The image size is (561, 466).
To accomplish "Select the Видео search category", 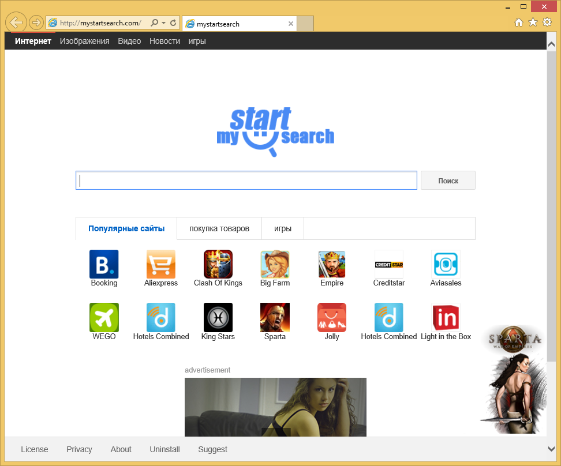I will point(129,41).
